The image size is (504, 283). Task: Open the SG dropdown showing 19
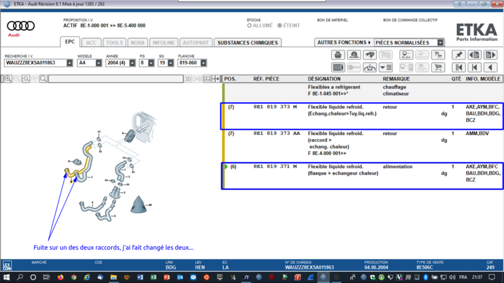click(x=171, y=63)
